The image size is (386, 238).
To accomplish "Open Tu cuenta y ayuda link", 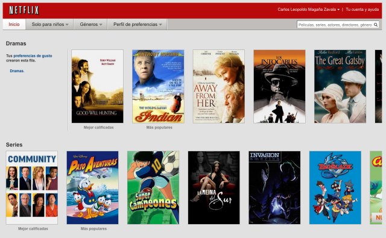I will click(x=362, y=10).
